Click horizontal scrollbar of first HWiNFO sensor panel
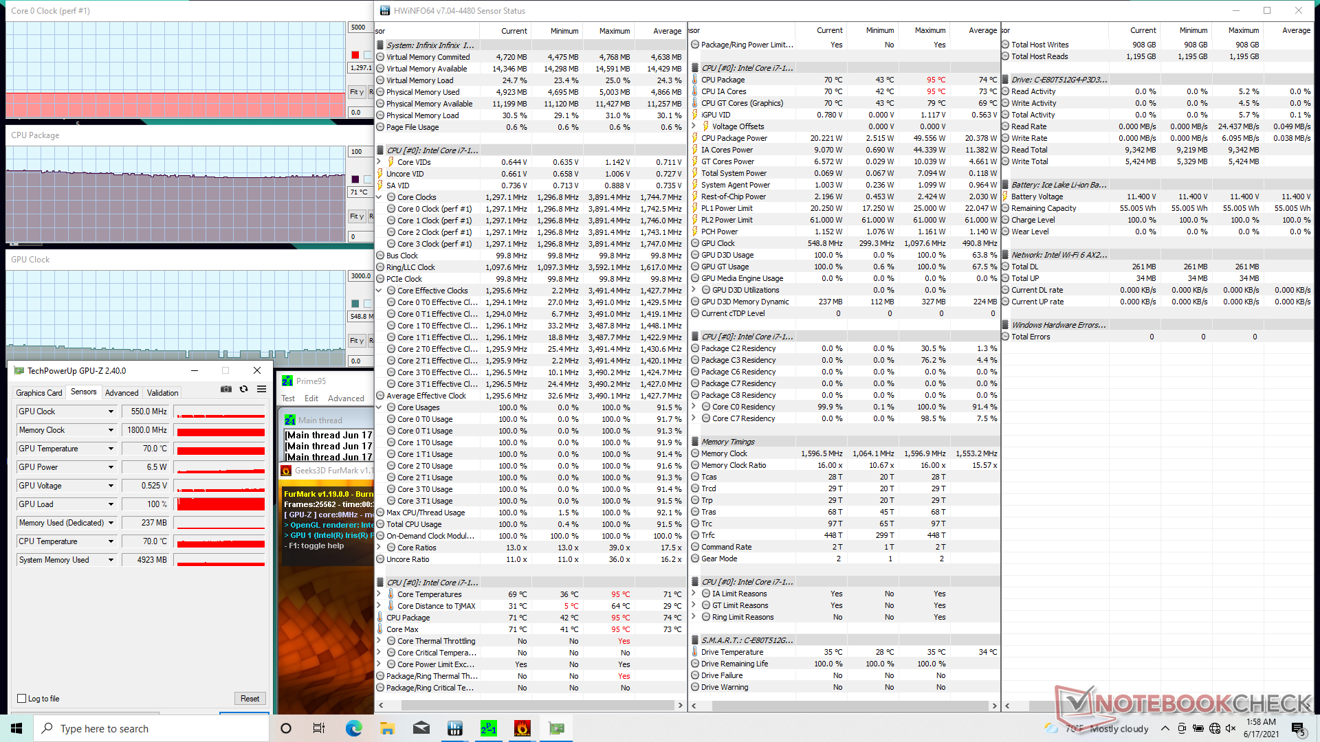 (x=529, y=706)
